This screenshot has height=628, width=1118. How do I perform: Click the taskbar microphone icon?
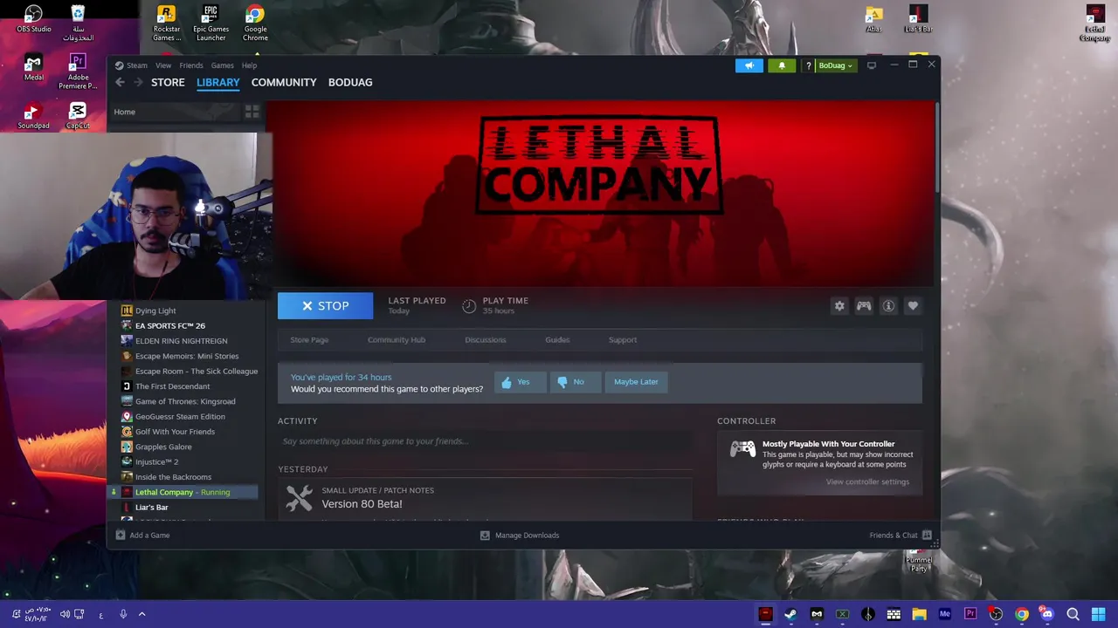point(123,614)
